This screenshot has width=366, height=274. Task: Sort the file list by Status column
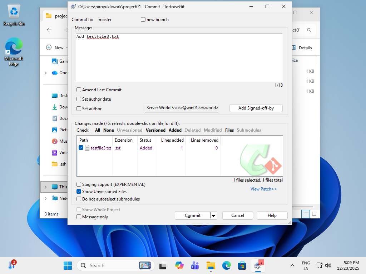tap(145, 140)
